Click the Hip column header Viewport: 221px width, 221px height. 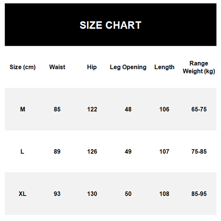[92, 67]
